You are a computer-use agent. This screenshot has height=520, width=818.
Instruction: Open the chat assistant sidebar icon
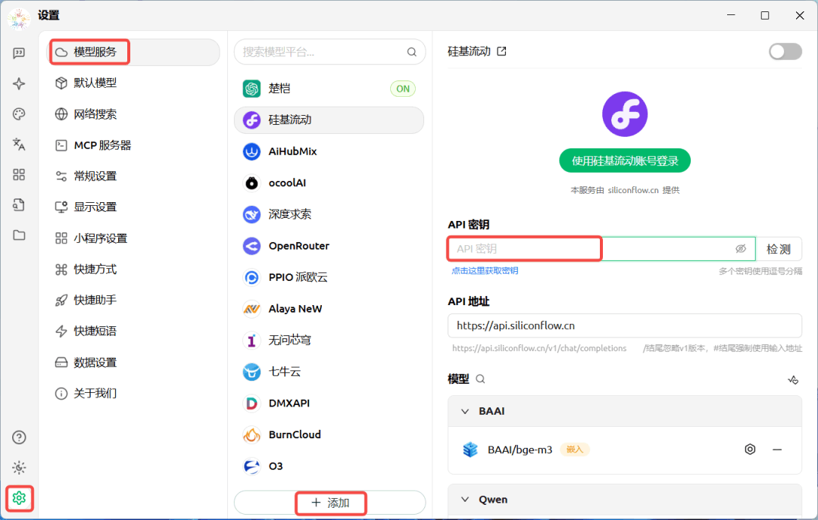click(19, 53)
